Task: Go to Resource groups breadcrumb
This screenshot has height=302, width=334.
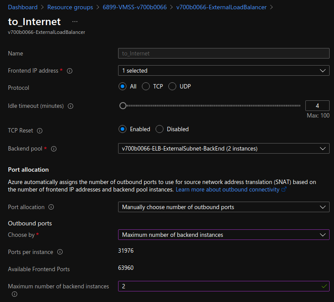Action: tap(70, 7)
